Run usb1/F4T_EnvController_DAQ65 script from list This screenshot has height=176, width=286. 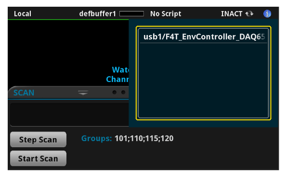coord(203,37)
